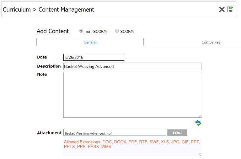
Task: Click the green floppy disk save icon
Action: [x=230, y=9]
